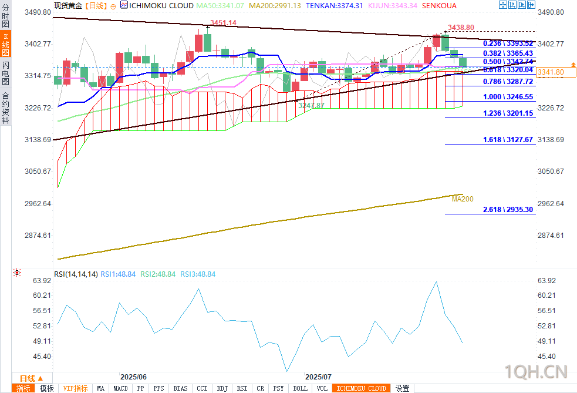Select the MACD indicator tab

pos(121,388)
